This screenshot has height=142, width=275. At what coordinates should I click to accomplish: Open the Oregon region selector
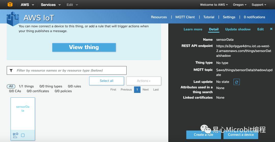pyautogui.click(x=240, y=5)
